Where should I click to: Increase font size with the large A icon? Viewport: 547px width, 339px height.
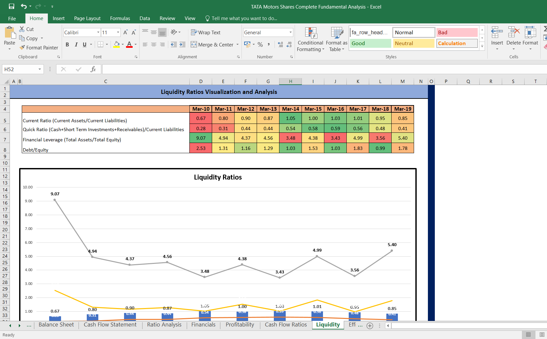[125, 32]
